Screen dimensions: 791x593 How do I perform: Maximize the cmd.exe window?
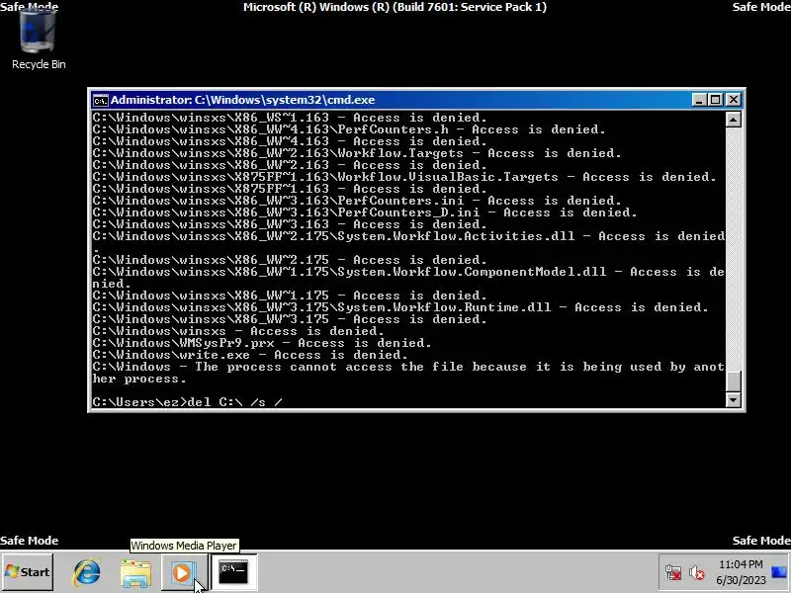coord(715,100)
